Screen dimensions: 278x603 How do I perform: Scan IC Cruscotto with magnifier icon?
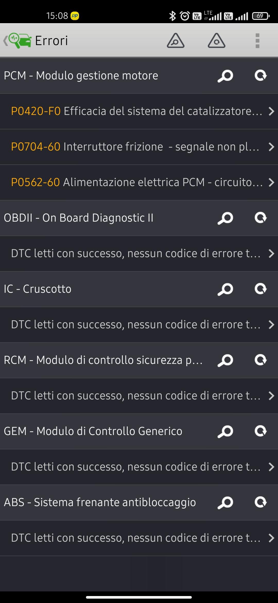[225, 289]
